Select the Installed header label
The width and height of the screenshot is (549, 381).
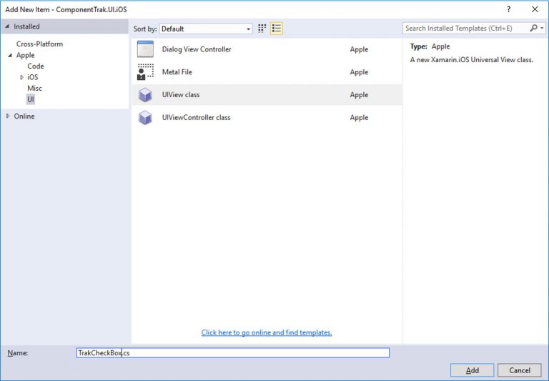pyautogui.click(x=26, y=26)
